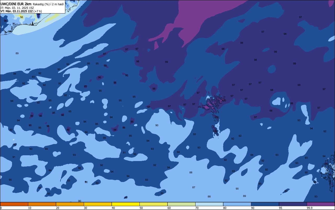This screenshot has height=210, width=335.
Task: Click the light blue 80–90 legend swatch
Action: (x=237, y=204)
